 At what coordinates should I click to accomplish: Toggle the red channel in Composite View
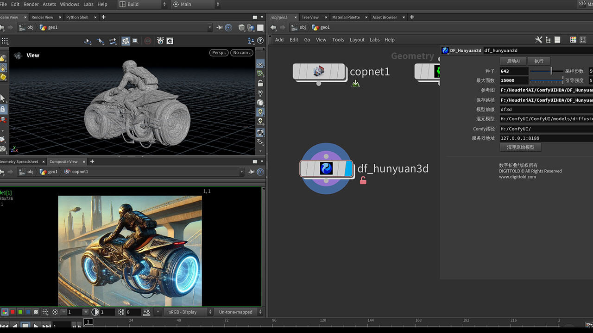pyautogui.click(x=13, y=312)
